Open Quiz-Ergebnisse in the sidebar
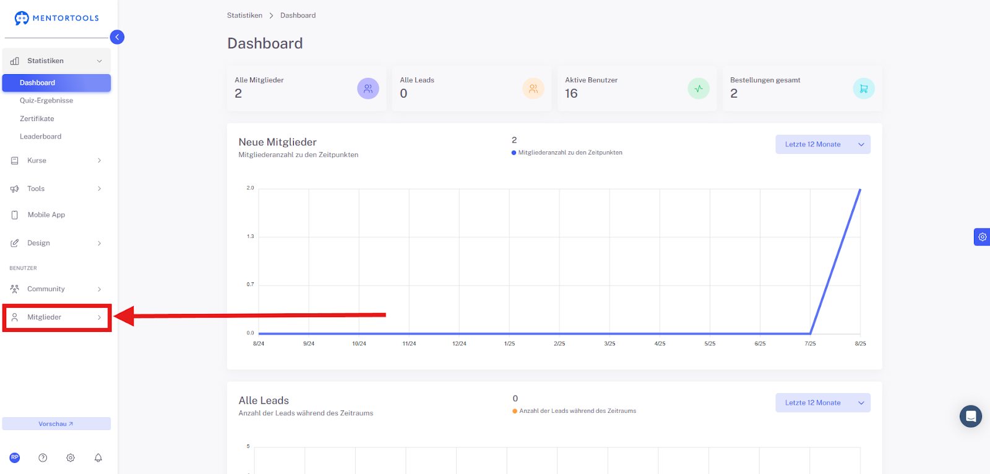Image resolution: width=990 pixels, height=474 pixels. pos(46,101)
